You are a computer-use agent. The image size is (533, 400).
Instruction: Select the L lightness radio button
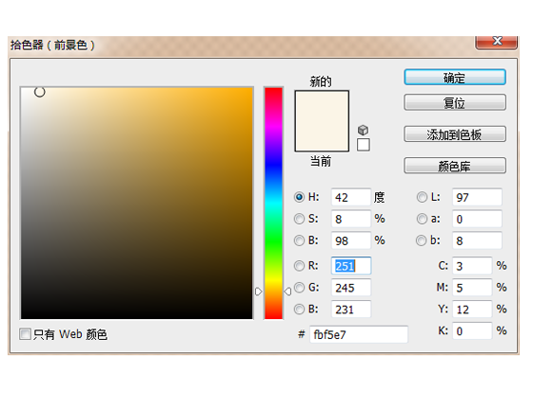pos(422,197)
